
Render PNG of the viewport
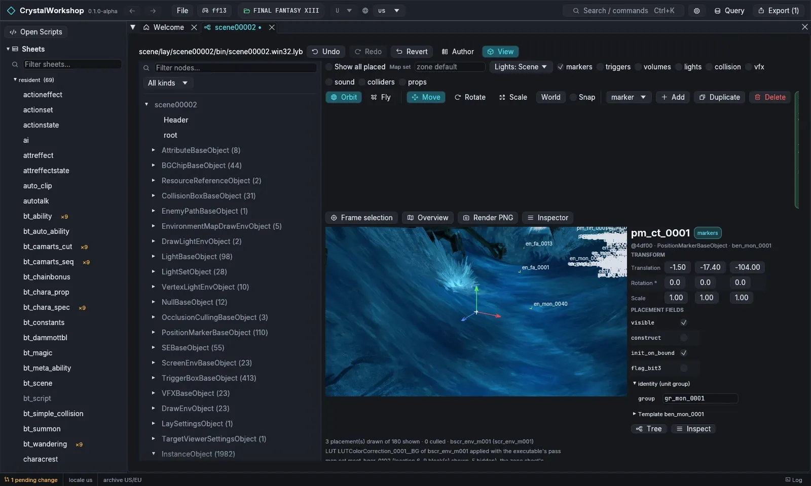click(488, 218)
